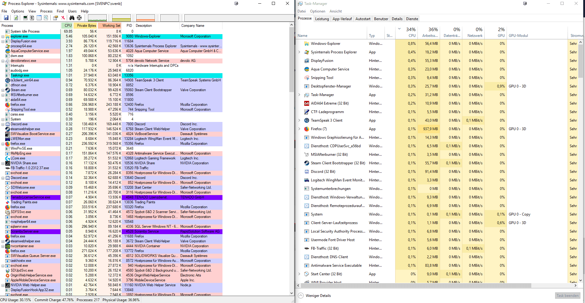The image size is (585, 303).
Task: Click 'Physical Usage: 36.96%' in status bar
Action: [x=121, y=300]
